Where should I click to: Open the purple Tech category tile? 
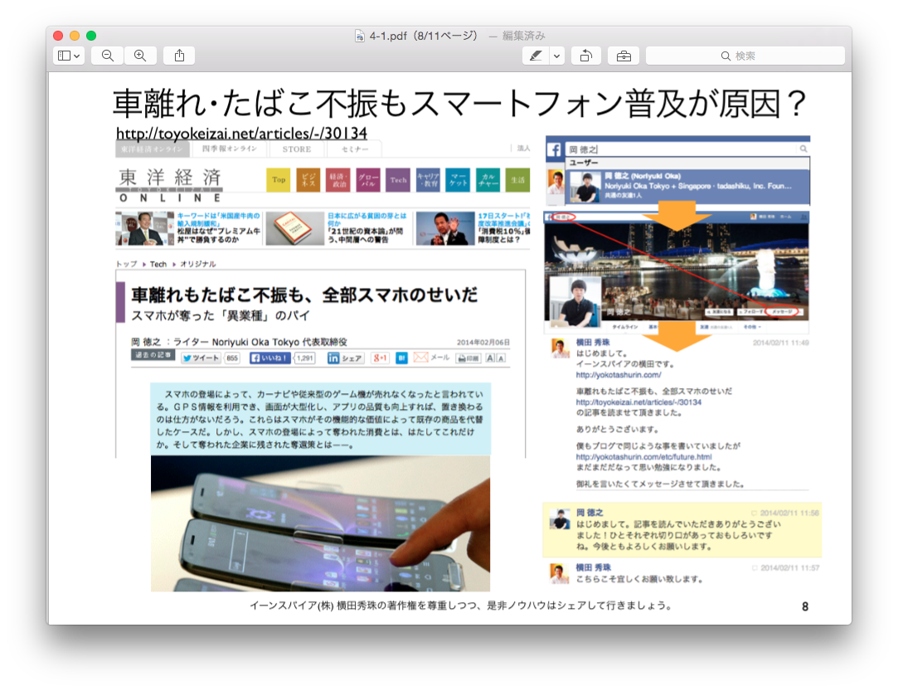coord(398,180)
